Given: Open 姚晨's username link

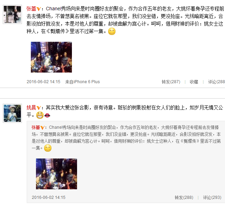Looking at the screenshot, I should pos(31,107).
